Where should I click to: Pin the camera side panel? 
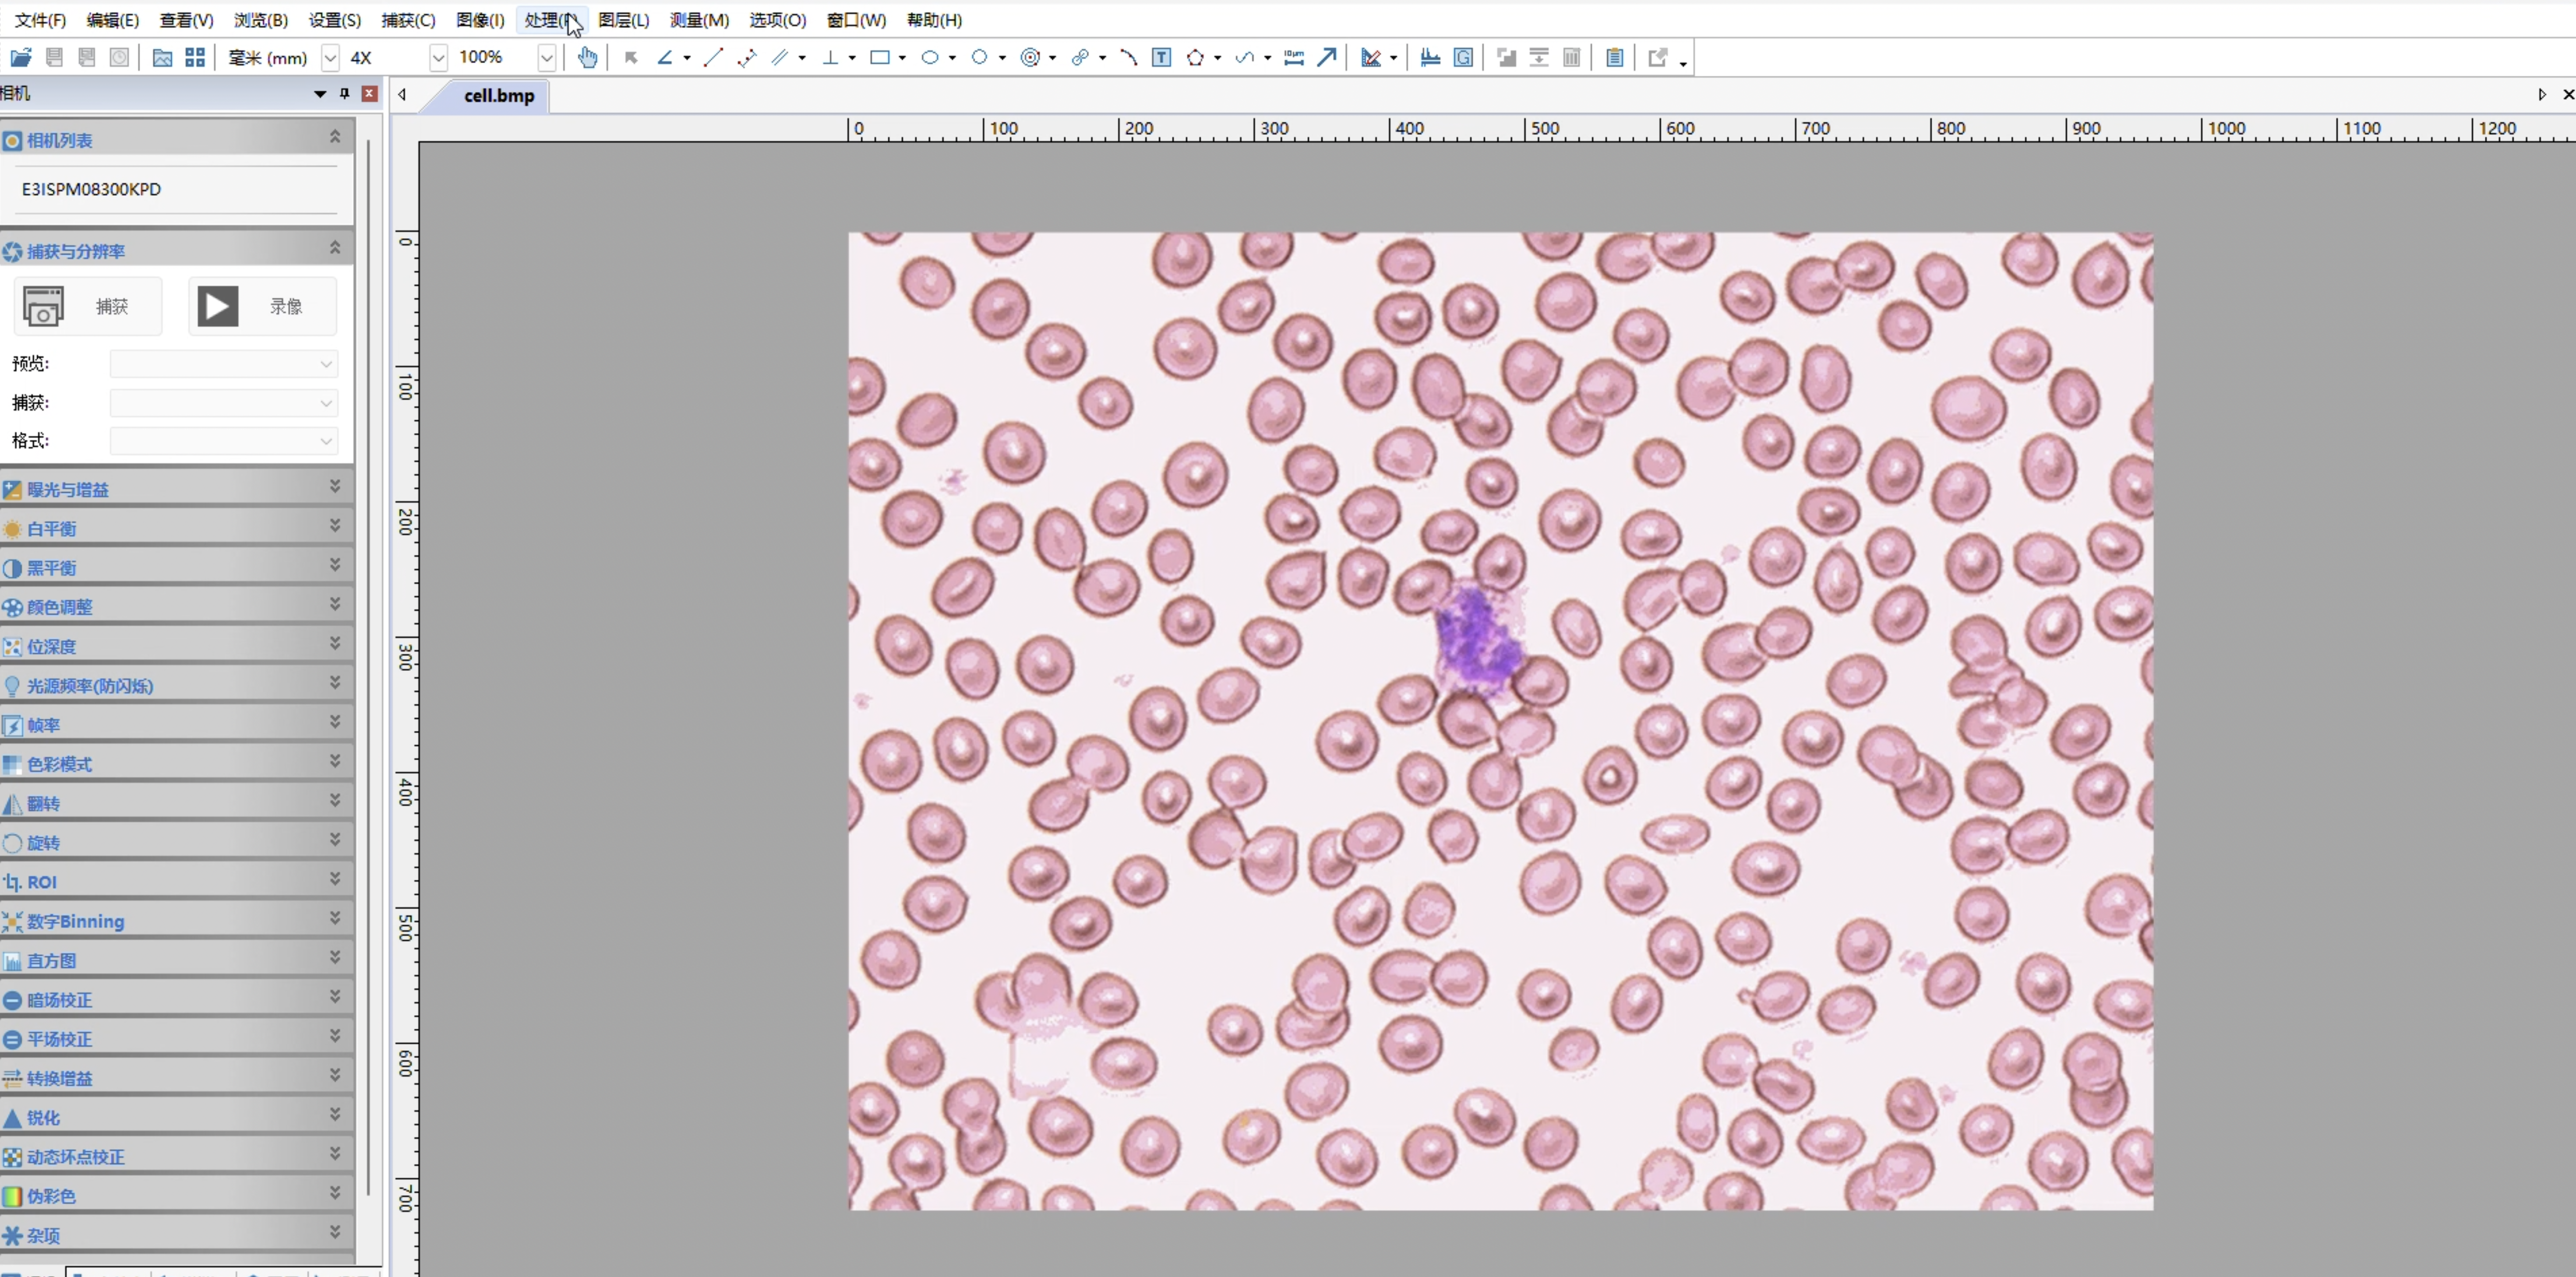point(344,93)
